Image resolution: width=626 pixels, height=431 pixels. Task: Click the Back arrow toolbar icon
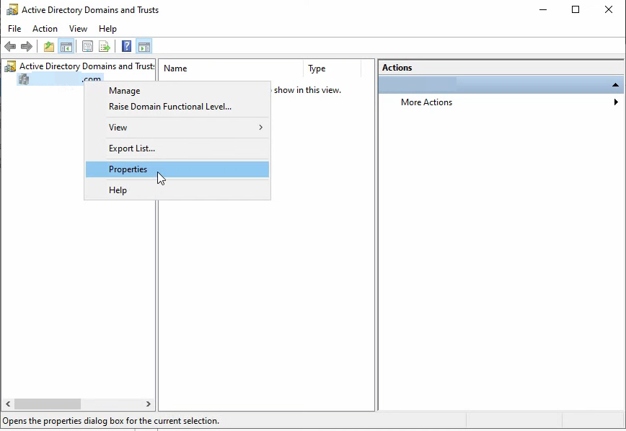click(x=10, y=47)
